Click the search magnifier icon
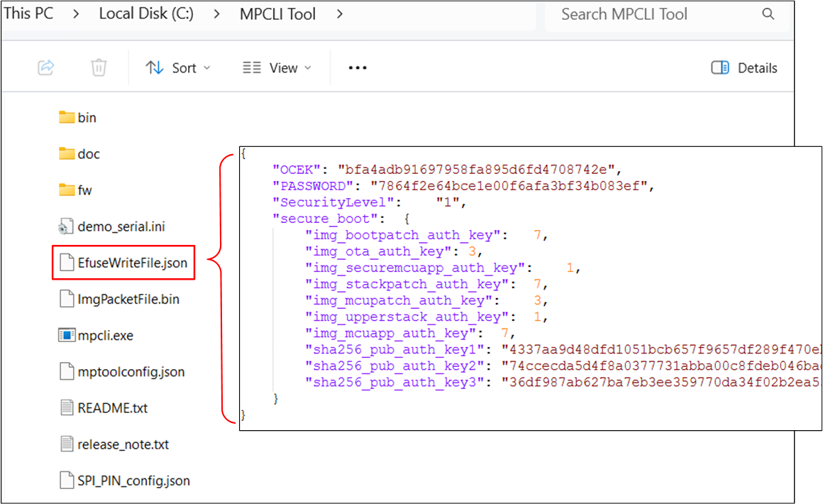The image size is (823, 504). (x=768, y=14)
